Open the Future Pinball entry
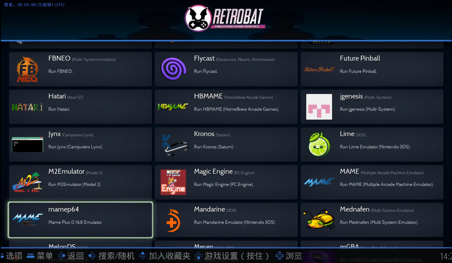Image resolution: width=452 pixels, height=263 pixels. (372, 69)
